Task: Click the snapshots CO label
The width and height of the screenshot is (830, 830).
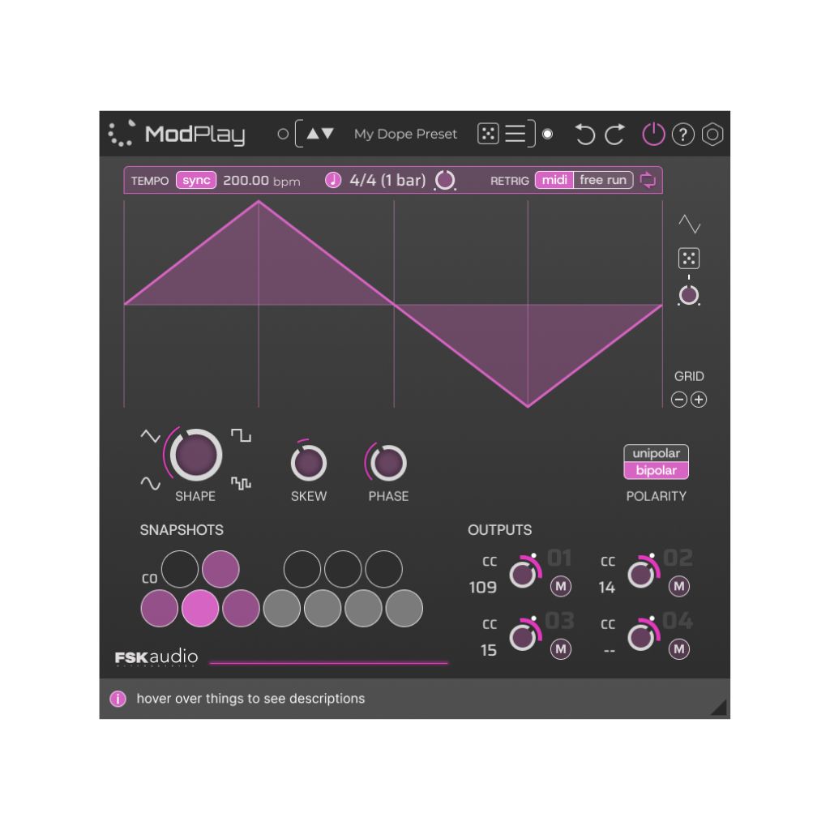Action: tap(149, 579)
